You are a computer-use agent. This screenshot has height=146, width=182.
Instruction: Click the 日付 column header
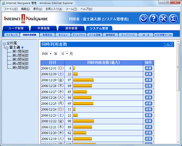click(x=53, y=63)
